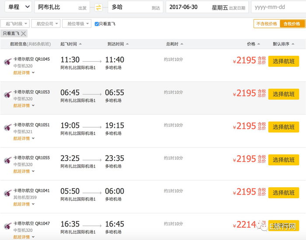Viewport: 306px width, 240px height.
Task: Remove the 只看直飞 filter tag
Action: (24, 34)
